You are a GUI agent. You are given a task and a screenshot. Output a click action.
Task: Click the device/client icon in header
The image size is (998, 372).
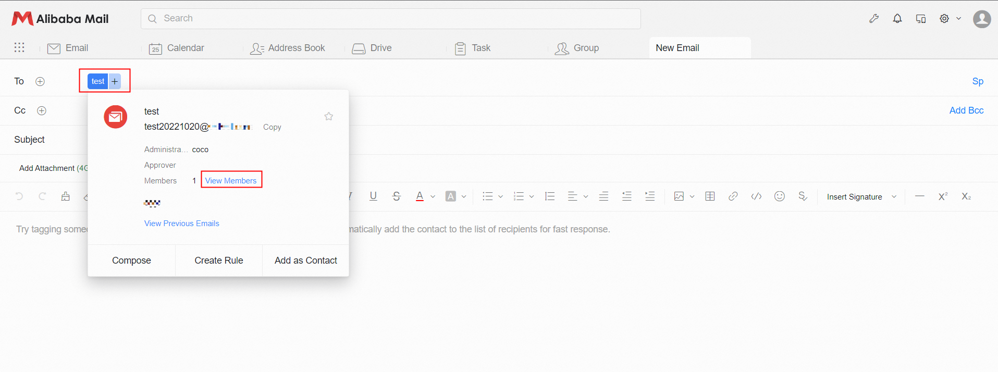[x=921, y=19]
